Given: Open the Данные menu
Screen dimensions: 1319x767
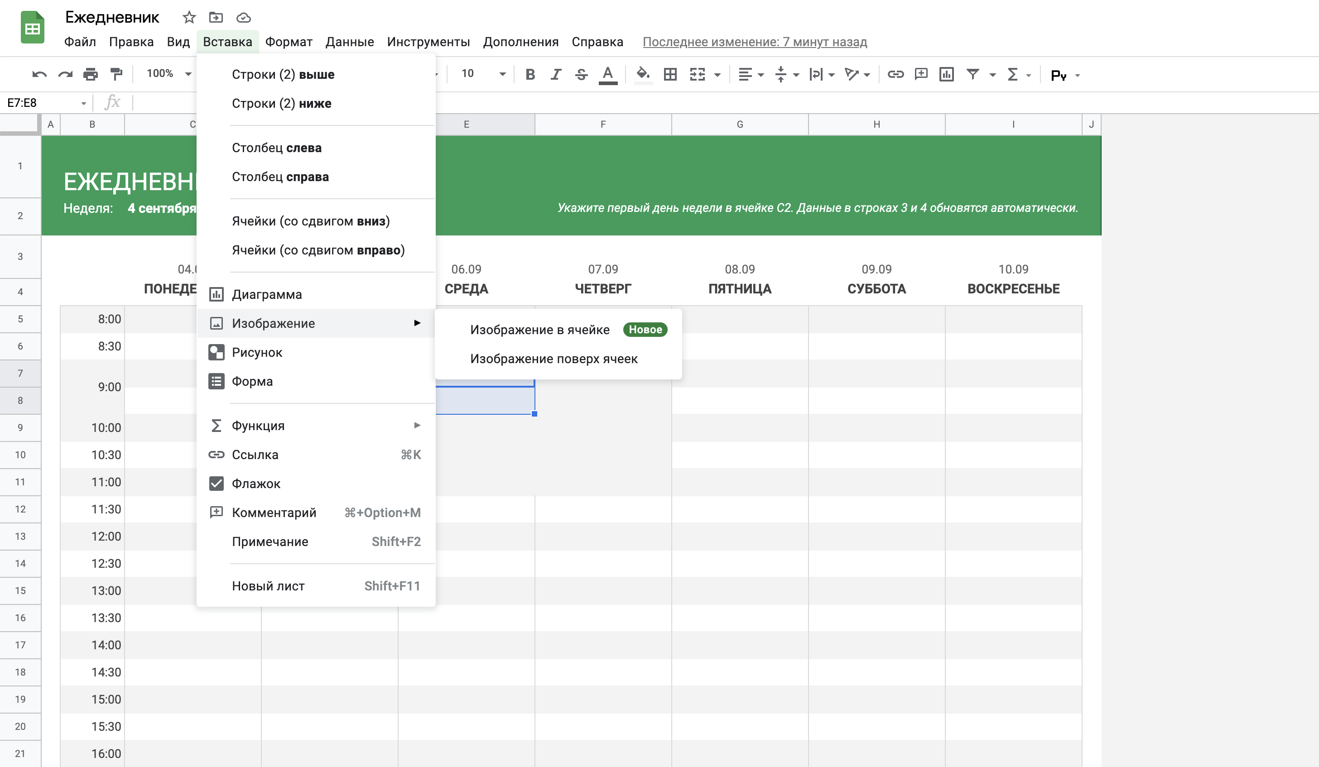Looking at the screenshot, I should 350,42.
